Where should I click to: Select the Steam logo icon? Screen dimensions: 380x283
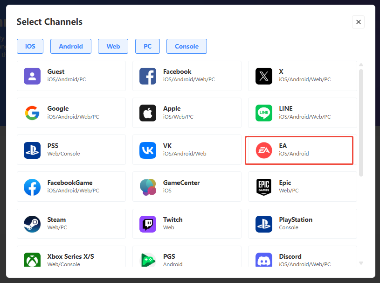(x=32, y=224)
